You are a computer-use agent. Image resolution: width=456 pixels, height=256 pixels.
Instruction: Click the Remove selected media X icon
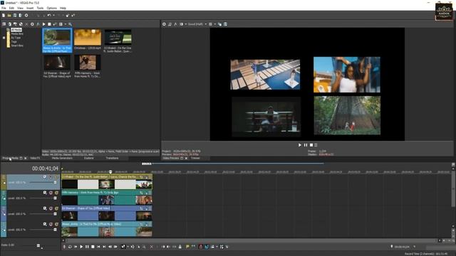[26, 24]
